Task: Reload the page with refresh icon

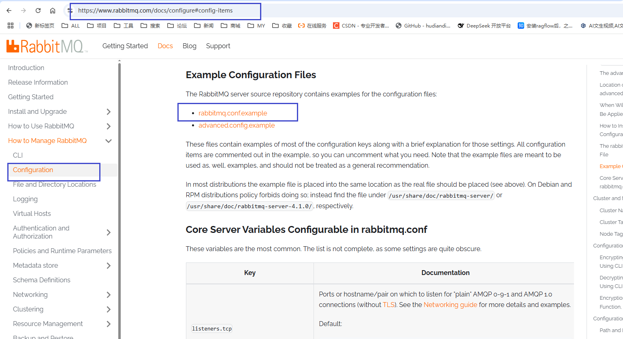Action: [38, 11]
